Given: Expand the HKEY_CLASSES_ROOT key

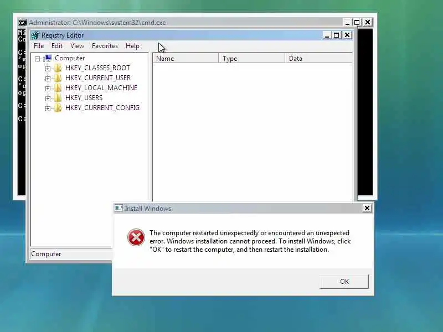Looking at the screenshot, I should click(x=48, y=69).
